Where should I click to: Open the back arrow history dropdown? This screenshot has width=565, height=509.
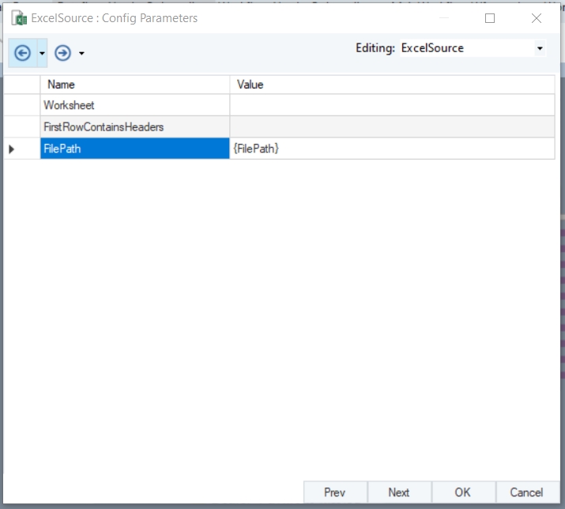(42, 53)
